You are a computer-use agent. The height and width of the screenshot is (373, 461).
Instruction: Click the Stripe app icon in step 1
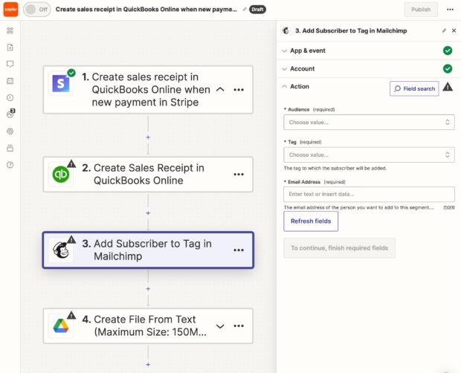[61, 84]
